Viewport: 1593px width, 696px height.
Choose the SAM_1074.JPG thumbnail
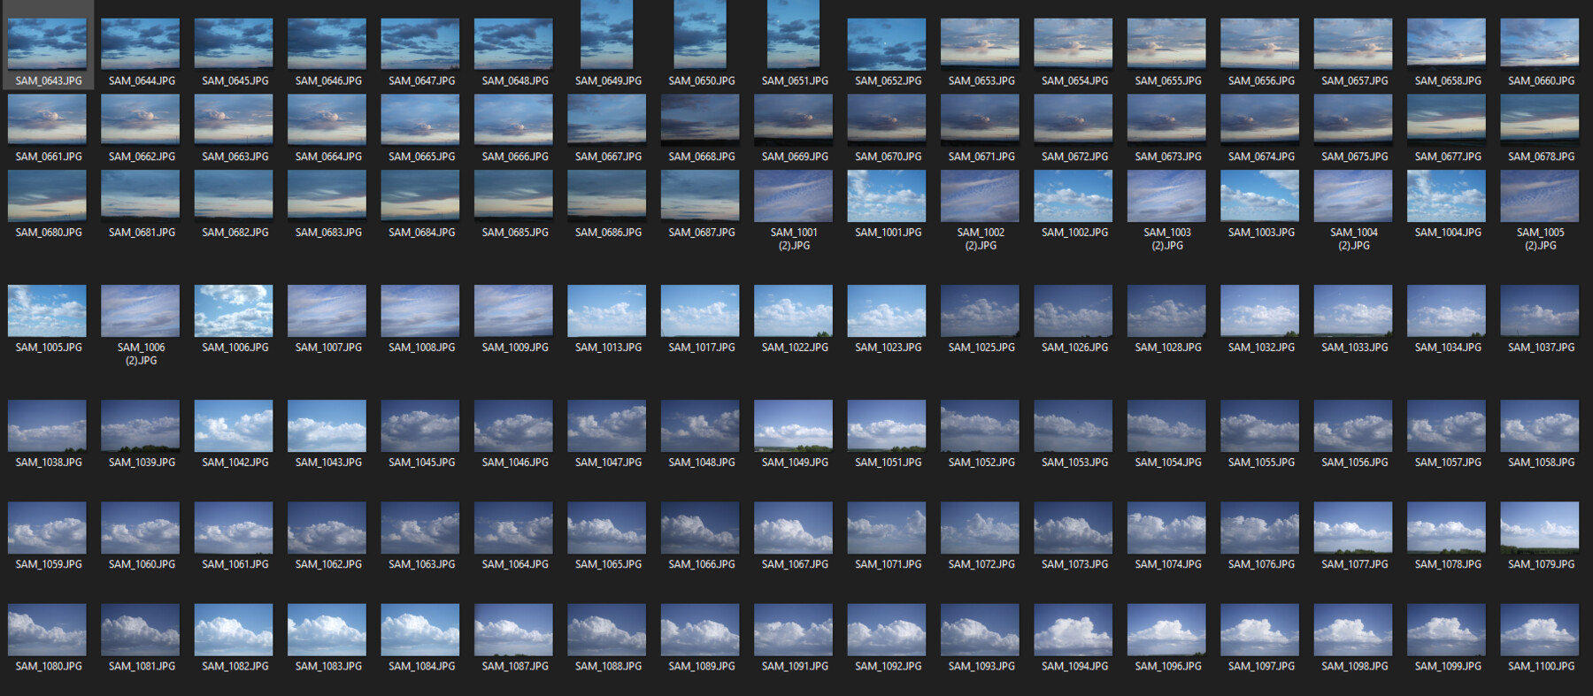pos(1166,528)
